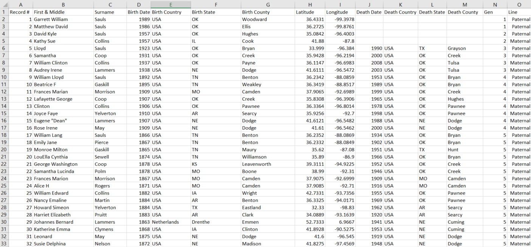This screenshot has width=531, height=247.
Task: Select the Maternal cell for Kathy Sue Collins
Action: click(x=519, y=41)
